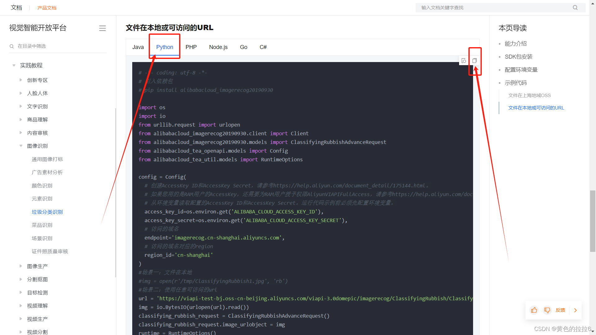Image resolution: width=596 pixels, height=335 pixels.
Task: Collapse the 图像识别 tree node
Action: (21, 146)
